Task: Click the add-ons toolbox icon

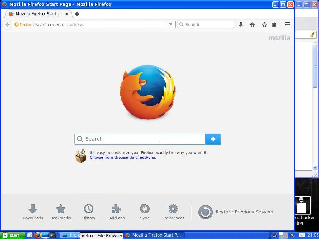Action: click(81, 156)
